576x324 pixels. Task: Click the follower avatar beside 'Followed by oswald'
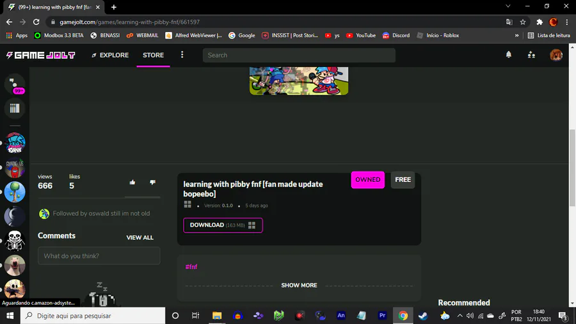tap(44, 213)
